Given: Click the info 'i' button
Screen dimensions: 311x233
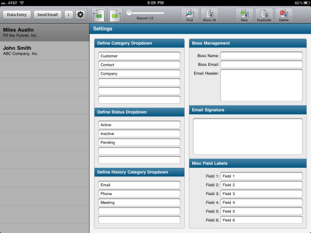Looking at the screenshot, I should pyautogui.click(x=68, y=15).
